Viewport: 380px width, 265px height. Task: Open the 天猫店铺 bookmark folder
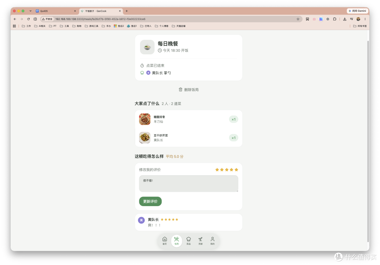pos(179,26)
